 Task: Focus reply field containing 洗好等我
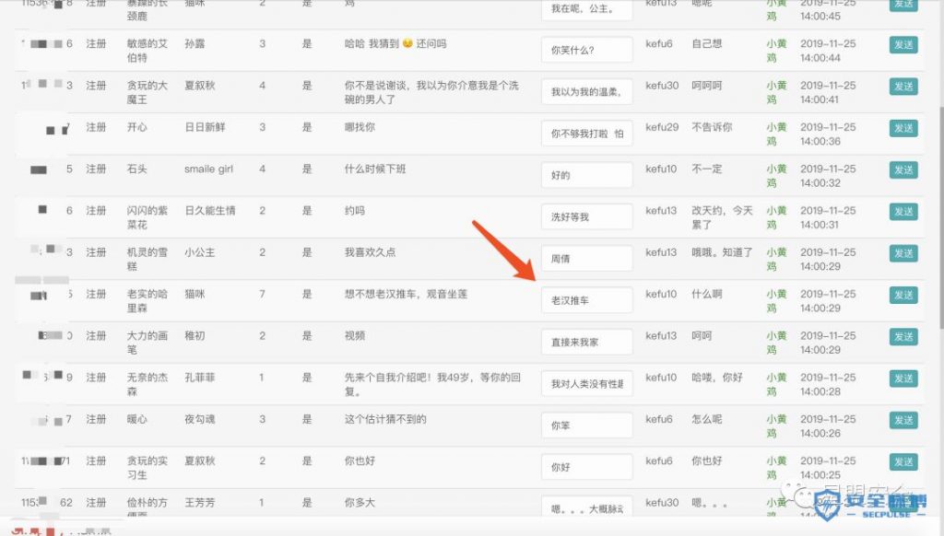tap(587, 216)
